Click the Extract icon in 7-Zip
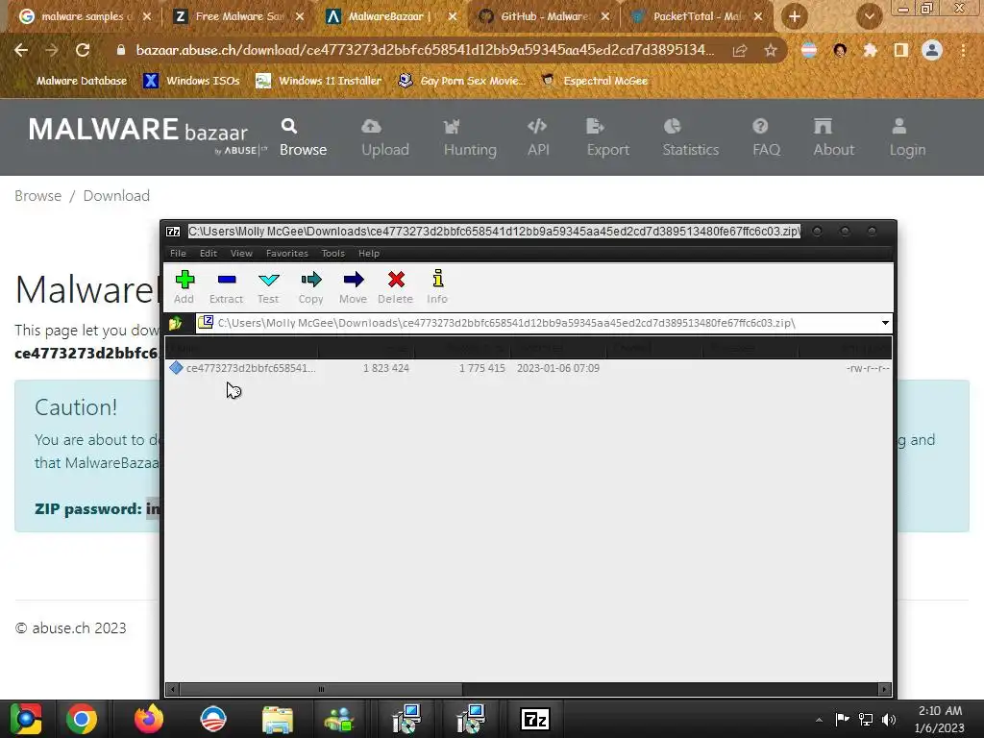 (226, 286)
